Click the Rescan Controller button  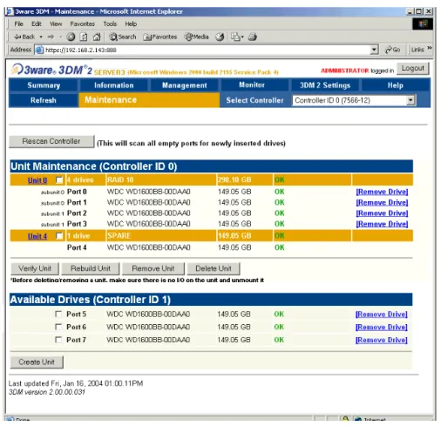tap(51, 141)
